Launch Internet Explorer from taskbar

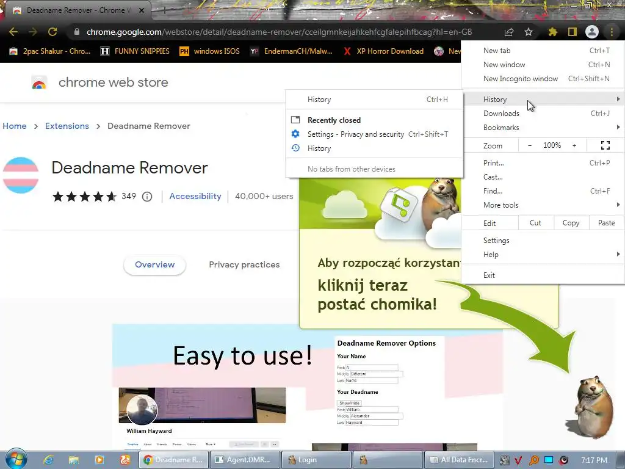[x=48, y=460]
